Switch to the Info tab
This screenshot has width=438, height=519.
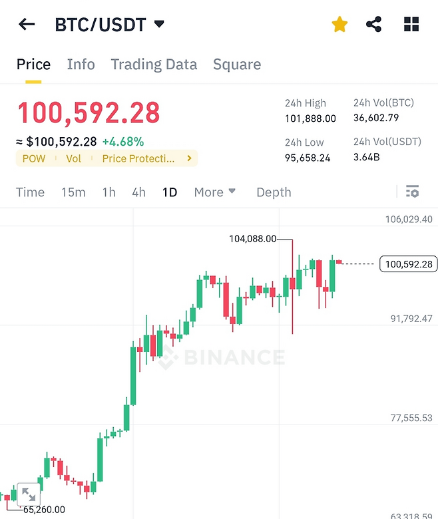[81, 65]
